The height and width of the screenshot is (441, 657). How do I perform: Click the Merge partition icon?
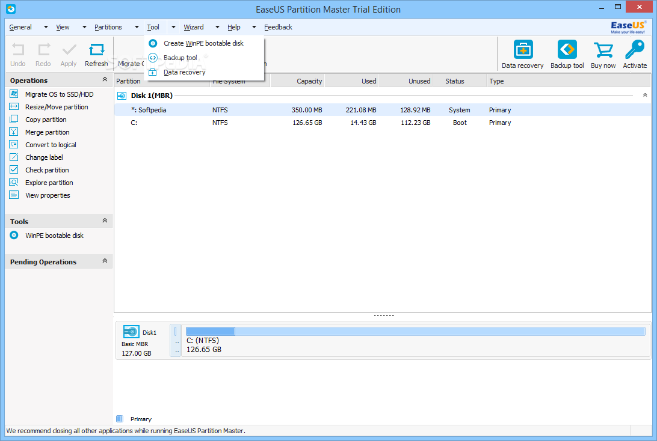[x=14, y=132]
